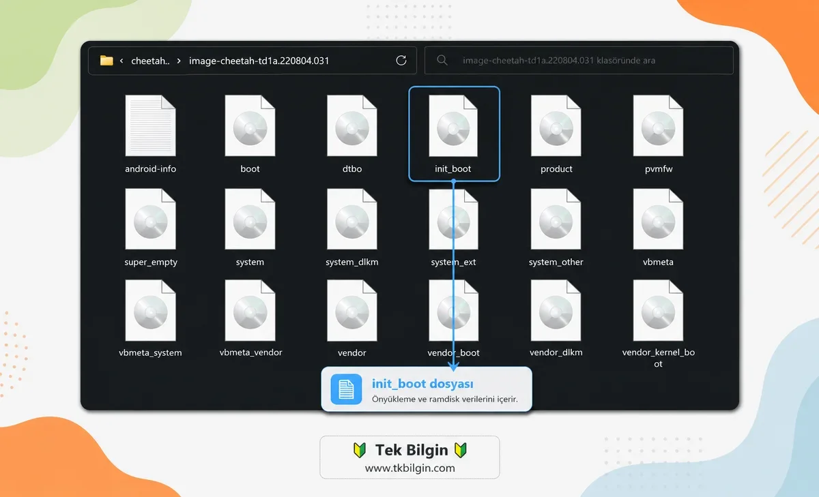
Task: Click the init_boot file name label
Action: (453, 169)
